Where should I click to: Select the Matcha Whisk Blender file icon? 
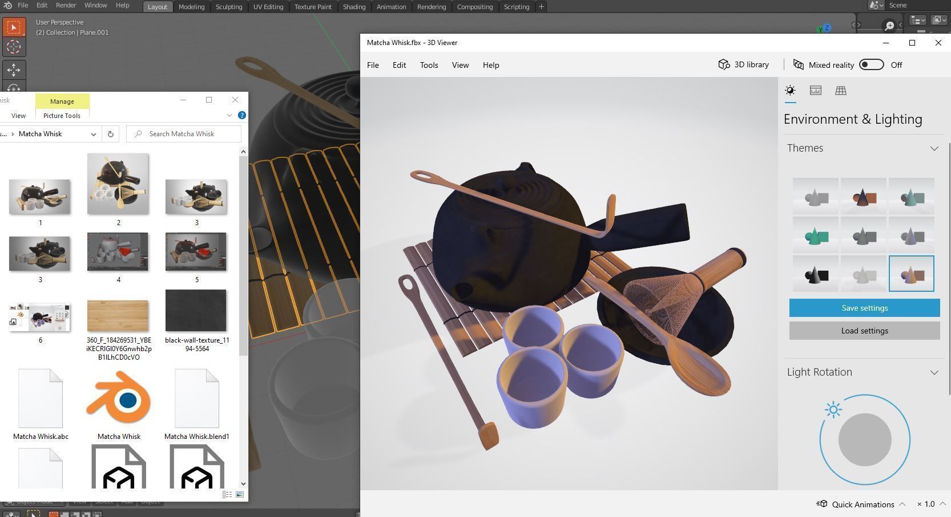tap(119, 398)
